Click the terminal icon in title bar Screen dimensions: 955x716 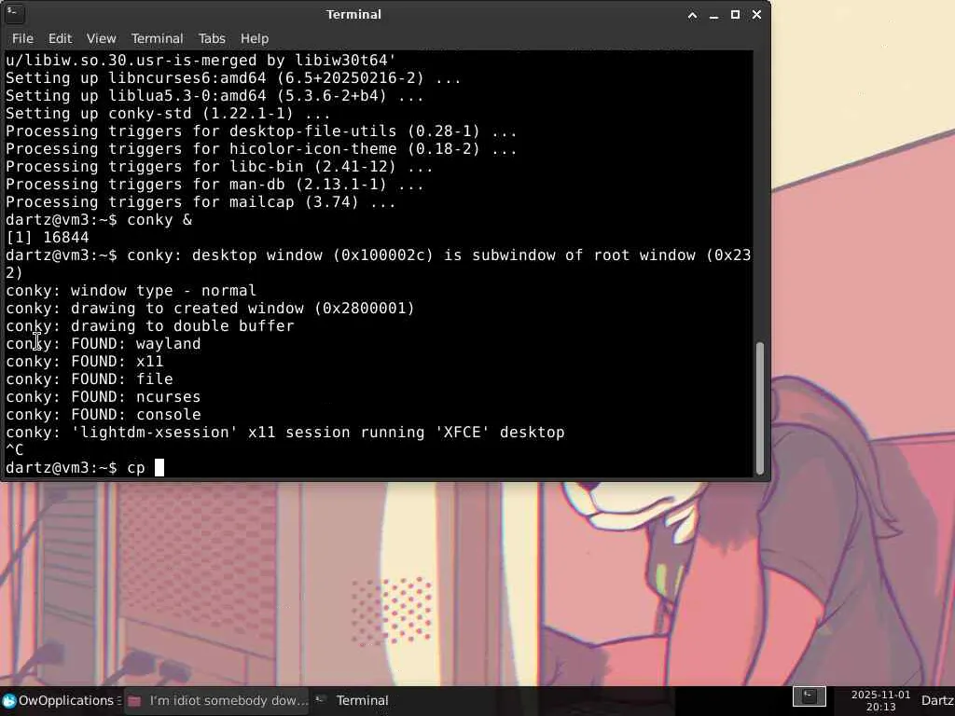click(13, 13)
